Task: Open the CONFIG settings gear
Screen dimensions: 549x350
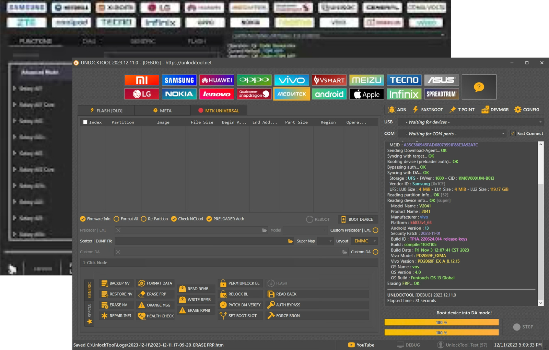Action: (x=527, y=110)
